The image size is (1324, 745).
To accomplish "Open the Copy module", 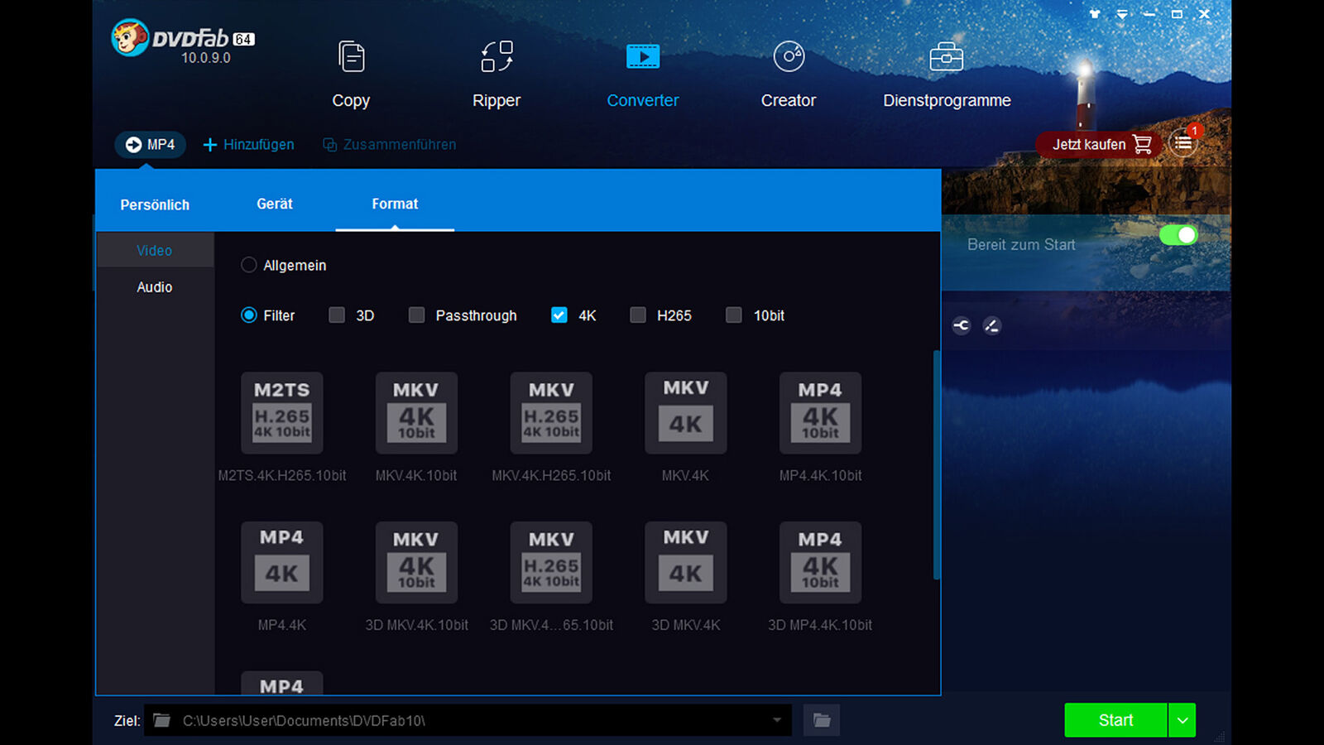I will pos(351,74).
